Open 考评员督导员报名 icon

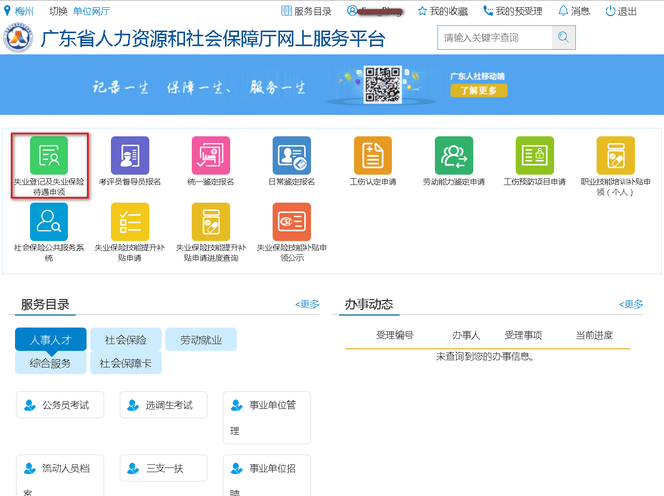pos(130,156)
